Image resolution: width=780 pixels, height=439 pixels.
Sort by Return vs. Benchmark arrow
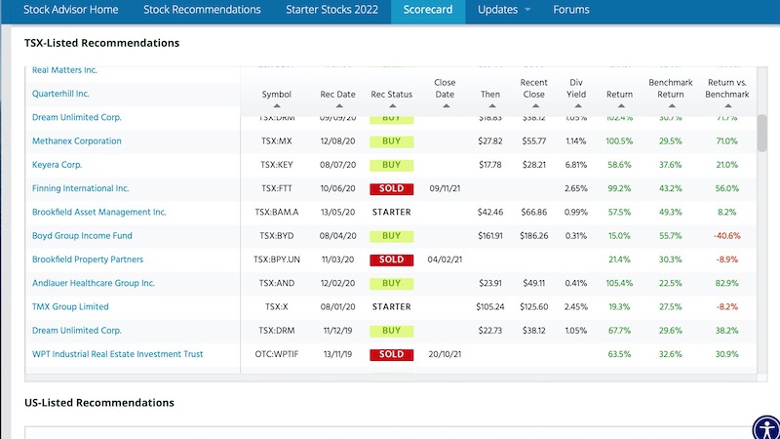point(727,106)
